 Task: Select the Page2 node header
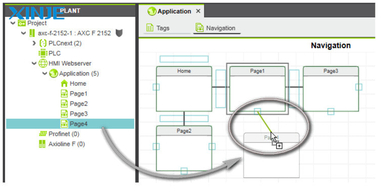tap(184, 130)
